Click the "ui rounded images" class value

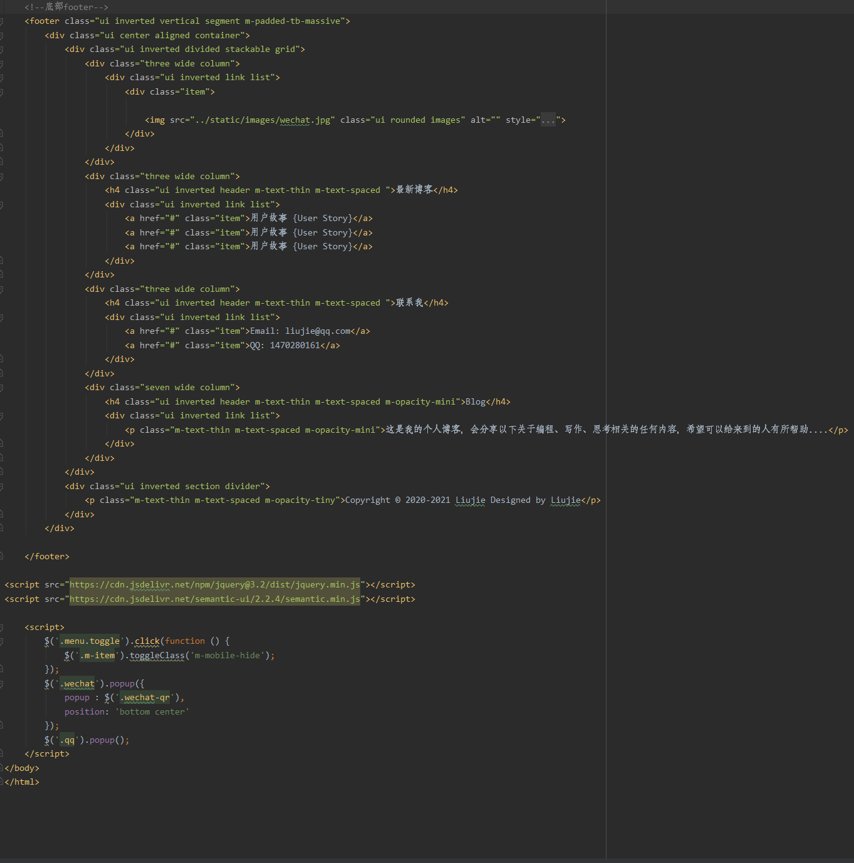pos(418,120)
